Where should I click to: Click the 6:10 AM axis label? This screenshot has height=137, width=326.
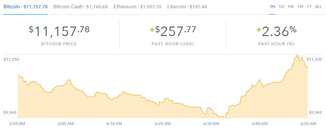pyautogui.click(x=114, y=124)
